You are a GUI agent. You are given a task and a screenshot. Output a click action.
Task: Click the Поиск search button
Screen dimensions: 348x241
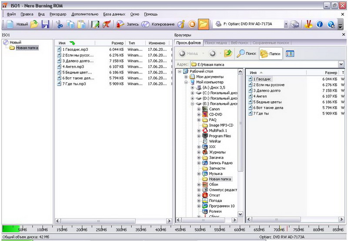[x=246, y=53]
